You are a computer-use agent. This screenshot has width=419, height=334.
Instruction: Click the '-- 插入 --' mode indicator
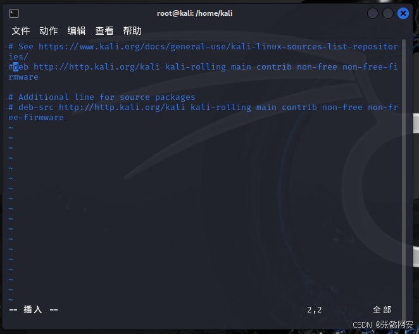34,310
